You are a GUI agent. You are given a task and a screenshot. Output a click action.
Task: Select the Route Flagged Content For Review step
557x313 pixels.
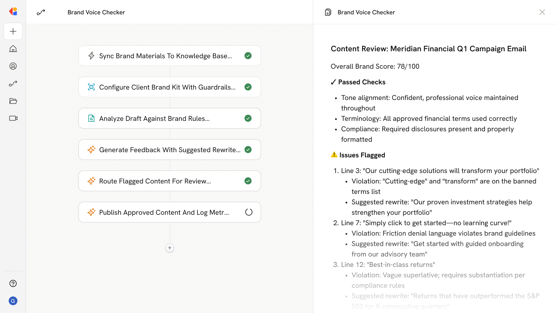coord(155,181)
